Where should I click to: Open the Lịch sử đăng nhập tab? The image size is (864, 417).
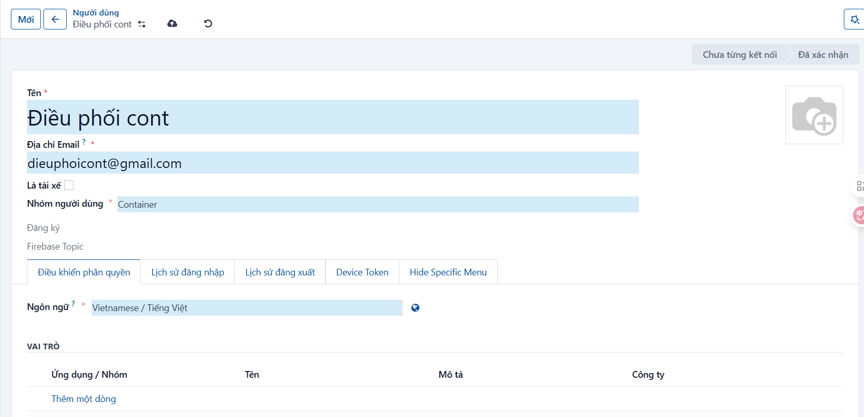[x=188, y=272]
